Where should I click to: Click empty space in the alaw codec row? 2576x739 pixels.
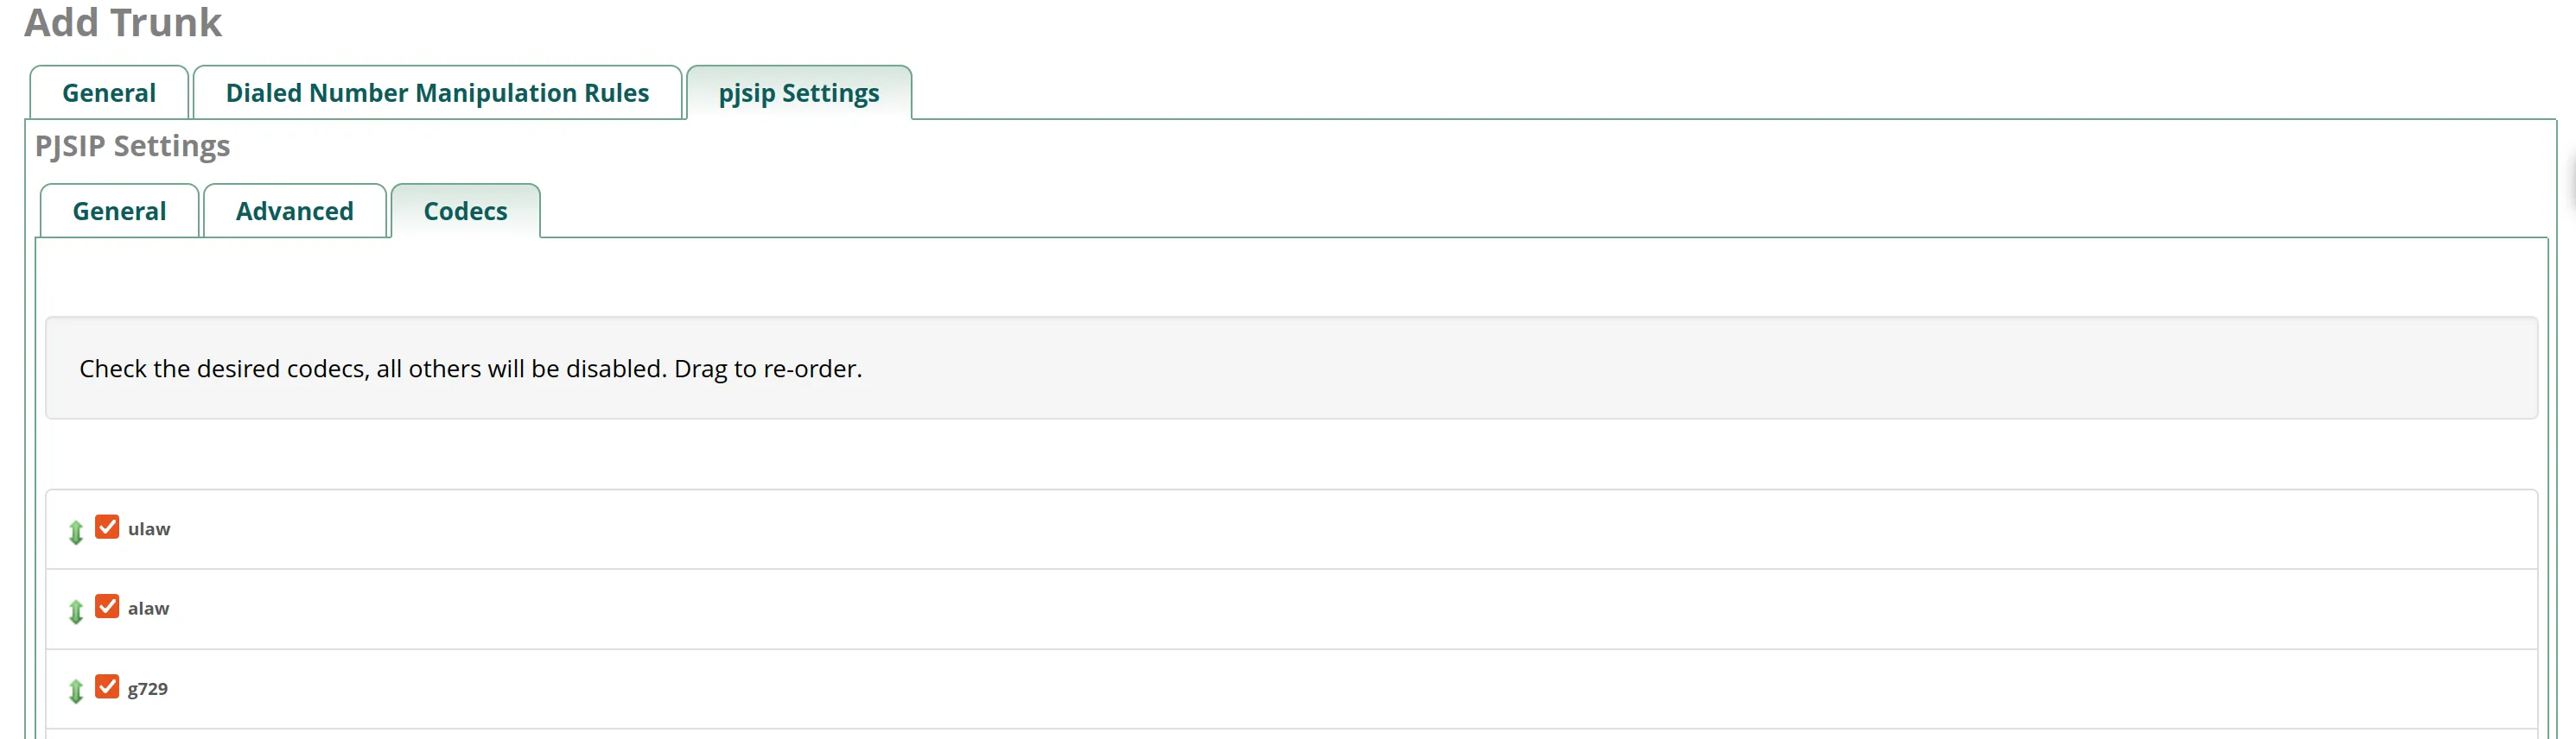1300,610
